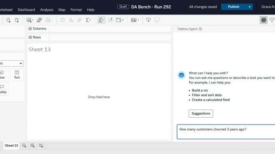Click the Swap Rows and Columns icon
Screen dimensions: 275x154
click(x=63, y=20)
